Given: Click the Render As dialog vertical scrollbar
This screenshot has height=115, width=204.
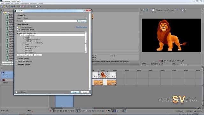Looking at the screenshot, I should [x=90, y=51].
